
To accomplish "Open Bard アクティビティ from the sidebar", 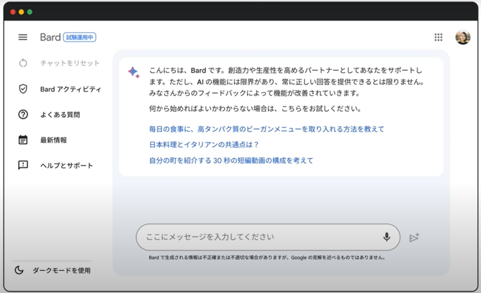I will coord(70,89).
